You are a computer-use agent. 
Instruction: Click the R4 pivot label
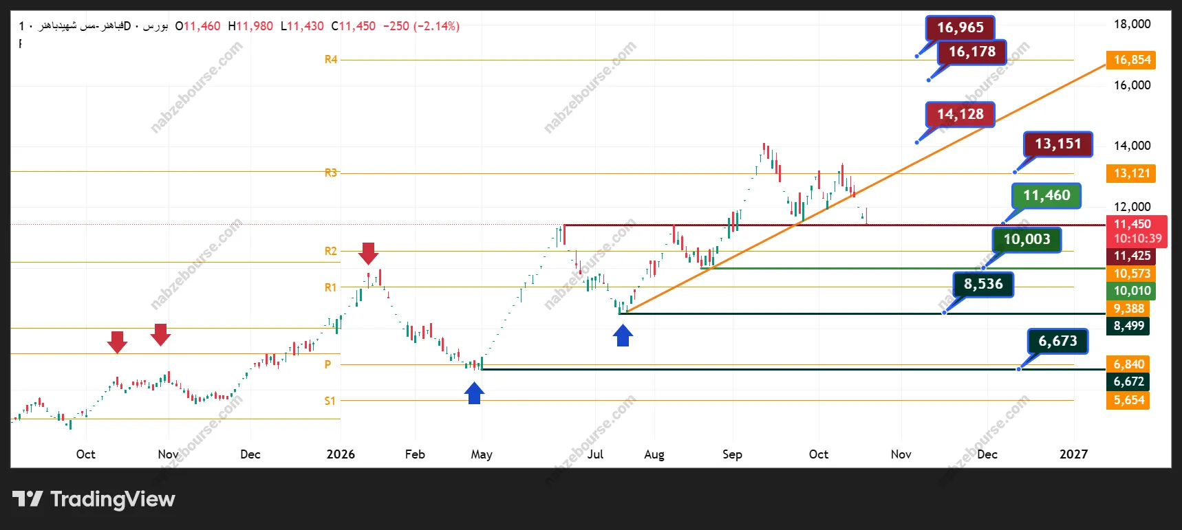point(331,60)
